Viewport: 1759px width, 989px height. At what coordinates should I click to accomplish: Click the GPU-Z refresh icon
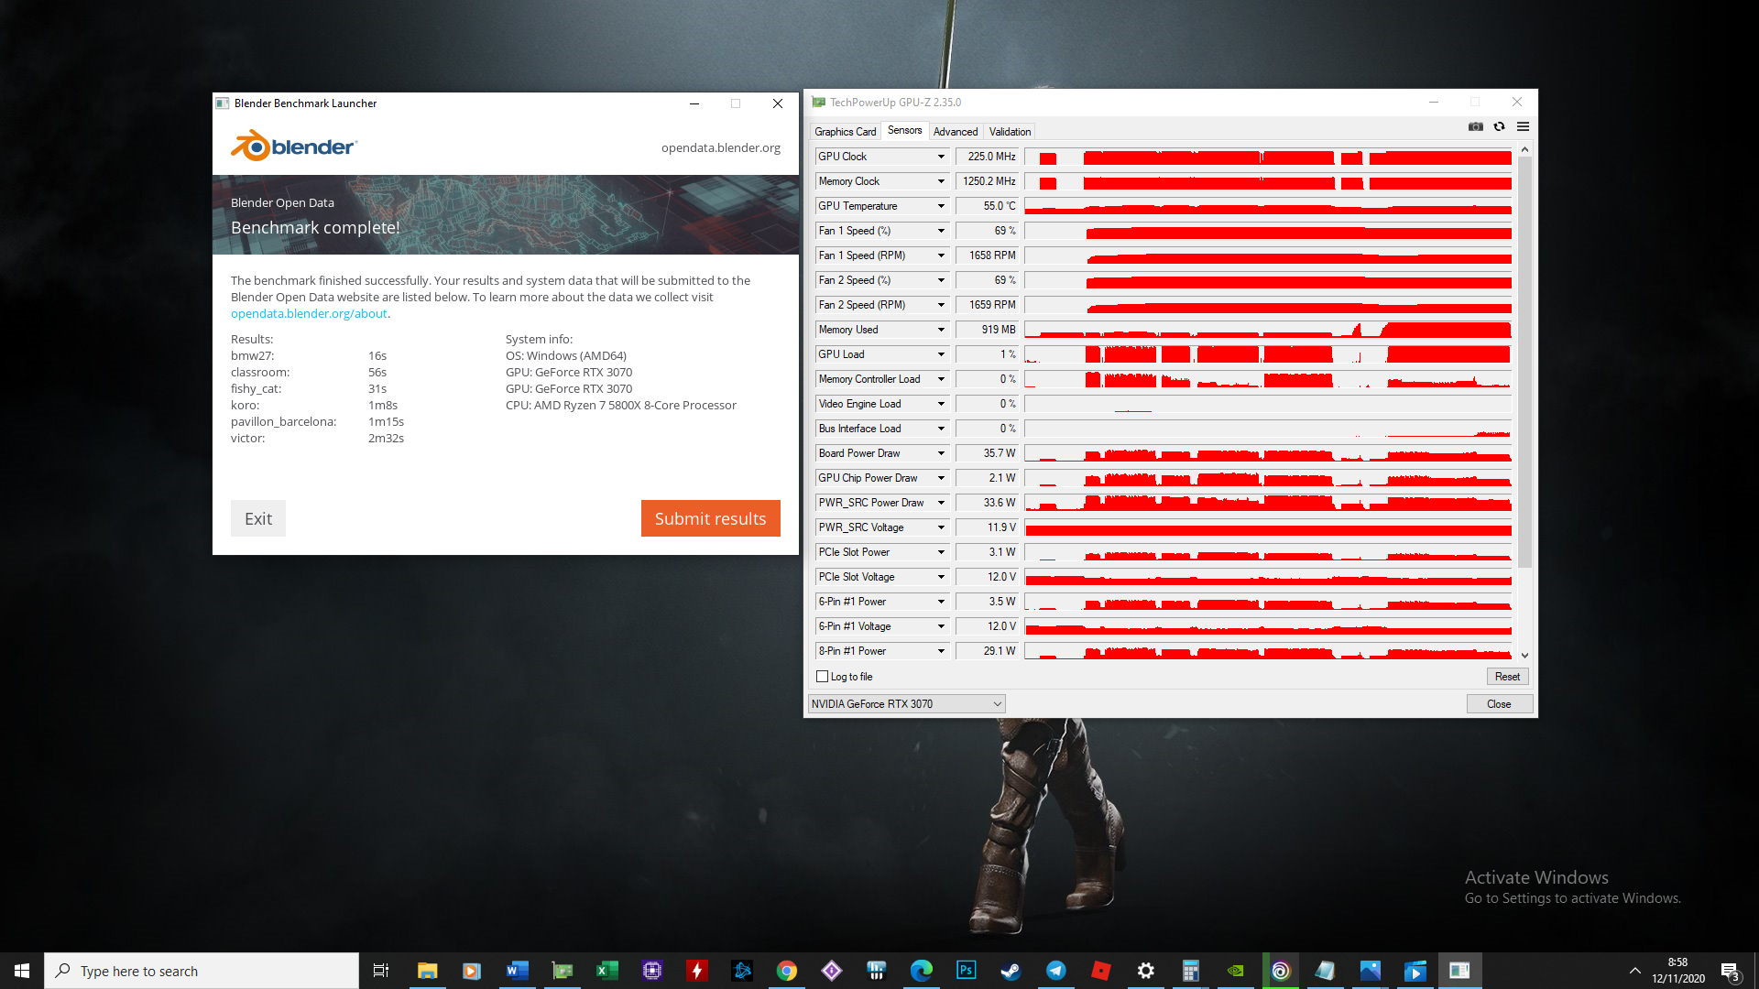click(x=1499, y=127)
